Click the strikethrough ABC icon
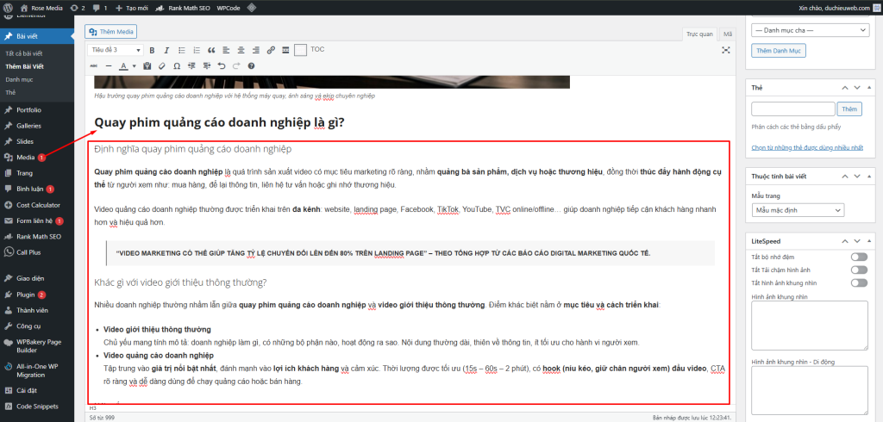This screenshot has height=422, width=883. click(93, 65)
